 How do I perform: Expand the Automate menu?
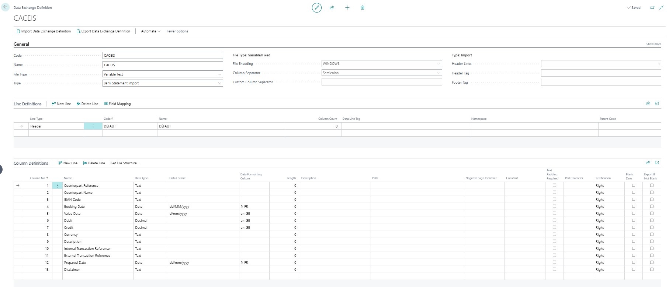pos(150,31)
